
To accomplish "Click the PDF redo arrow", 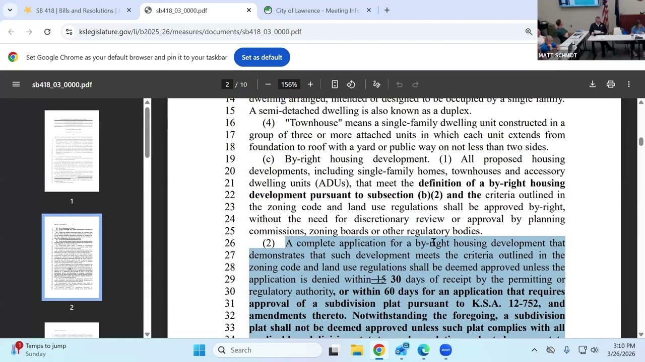I will (416, 84).
